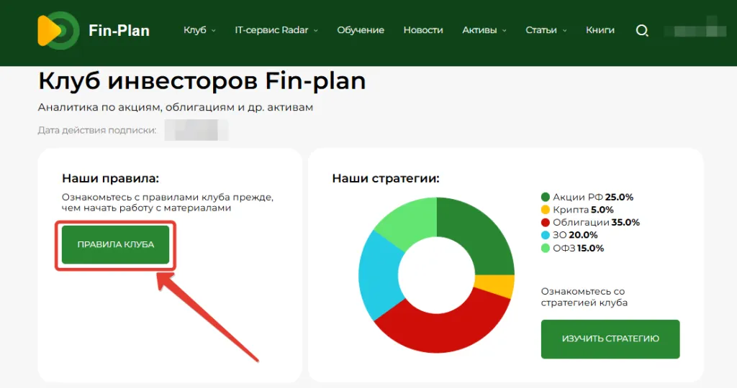Expand the Активы menu chevron
737x388 pixels.
click(x=505, y=30)
